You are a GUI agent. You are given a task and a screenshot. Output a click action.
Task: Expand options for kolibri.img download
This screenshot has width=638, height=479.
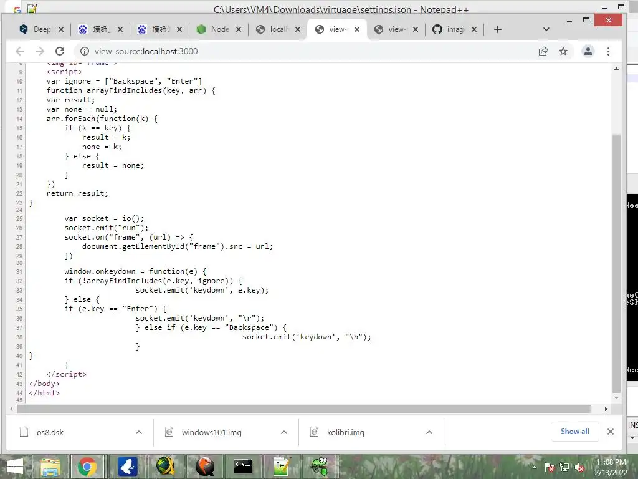coord(429,433)
